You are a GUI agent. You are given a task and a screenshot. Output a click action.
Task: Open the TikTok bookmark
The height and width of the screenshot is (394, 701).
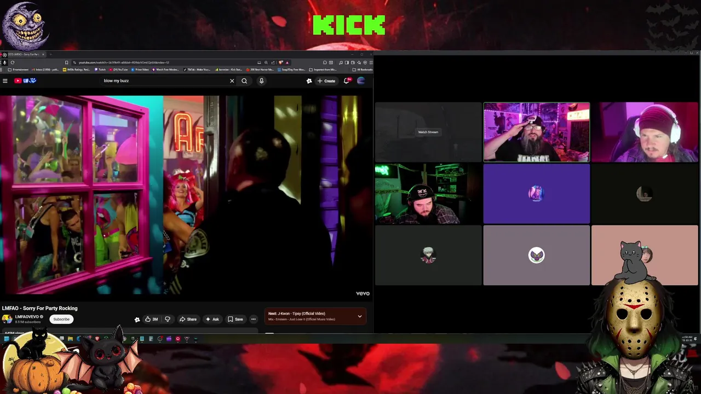click(197, 69)
